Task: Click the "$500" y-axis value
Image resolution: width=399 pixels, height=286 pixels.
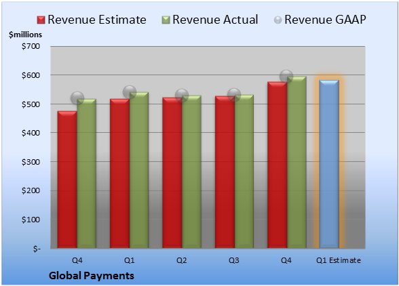Action: 31,104
